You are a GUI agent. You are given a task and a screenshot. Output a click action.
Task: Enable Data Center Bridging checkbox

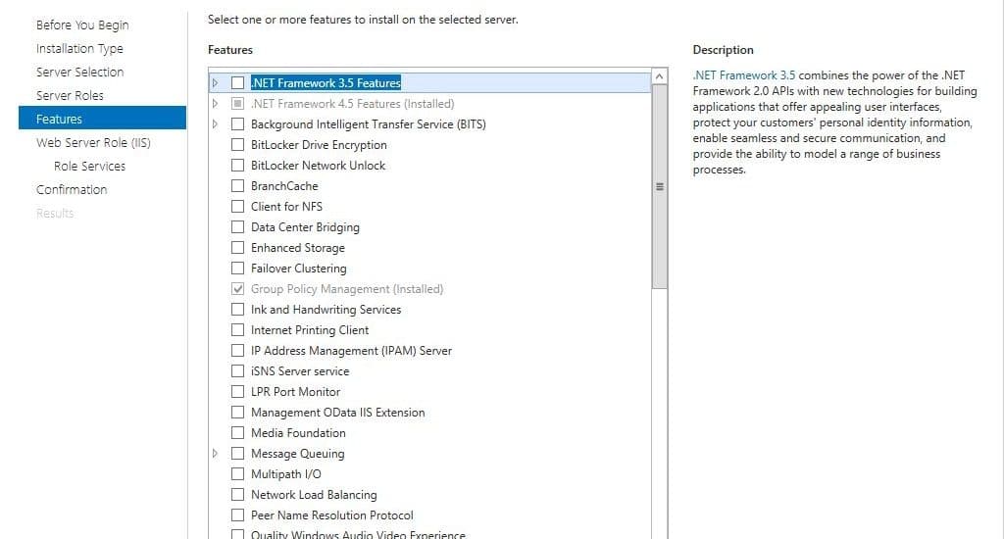click(237, 226)
